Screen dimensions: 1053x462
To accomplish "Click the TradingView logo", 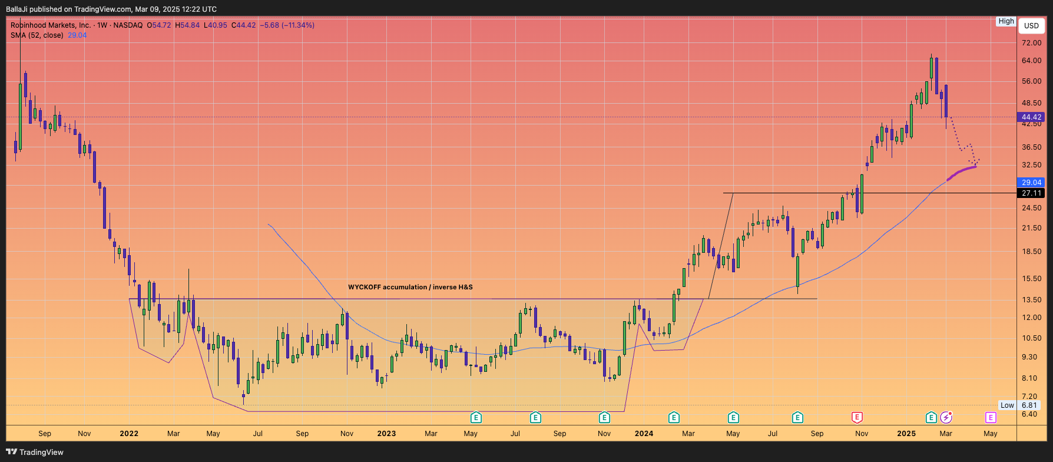I will [x=35, y=452].
